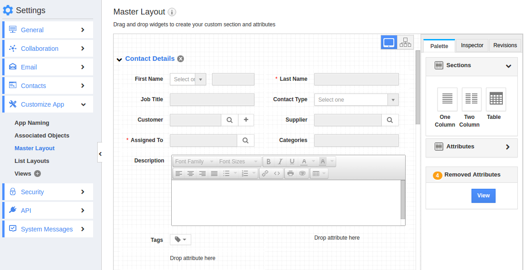Click the Master Layout info icon
Image resolution: width=526 pixels, height=270 pixels.
[x=172, y=12]
